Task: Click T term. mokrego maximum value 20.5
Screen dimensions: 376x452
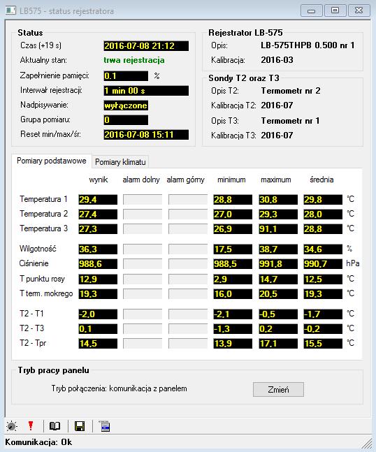Action: tap(278, 293)
